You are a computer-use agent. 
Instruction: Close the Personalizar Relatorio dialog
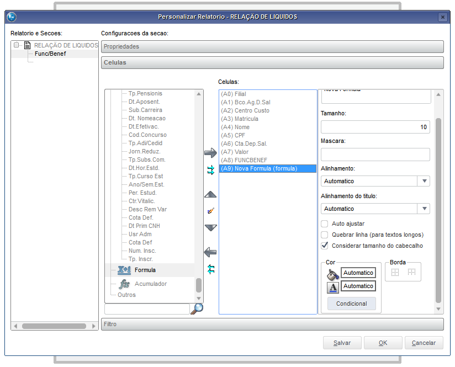coord(442,17)
